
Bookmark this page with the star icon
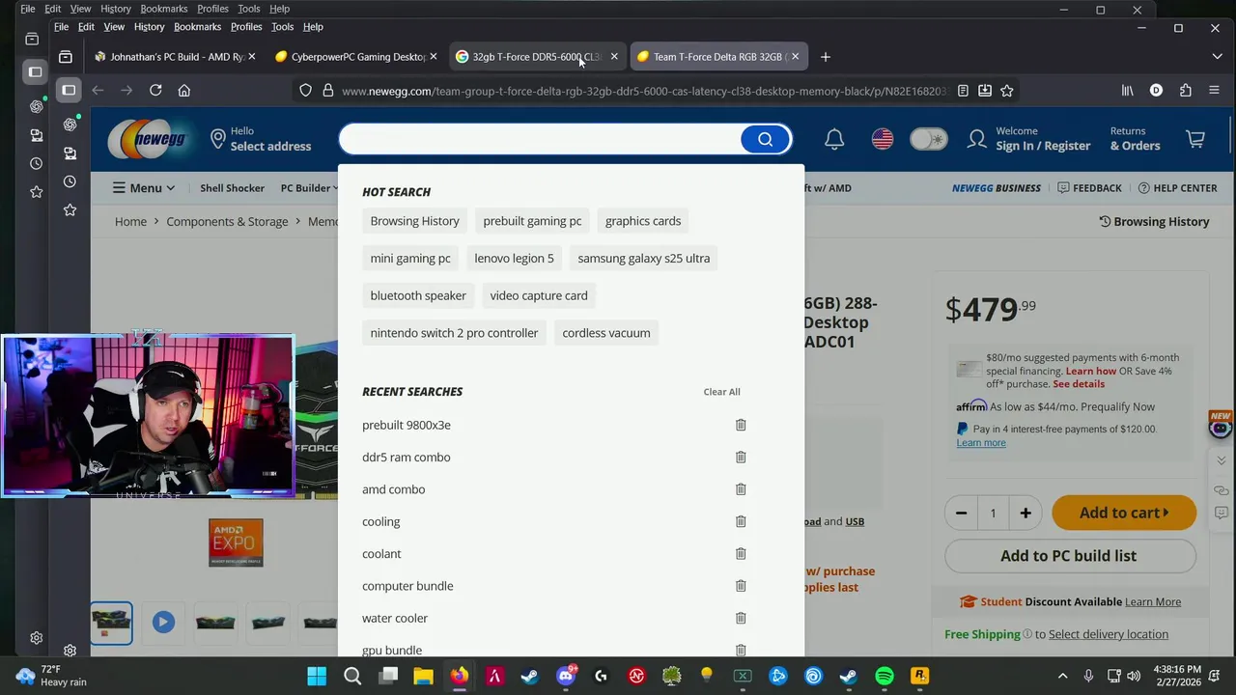(1007, 91)
